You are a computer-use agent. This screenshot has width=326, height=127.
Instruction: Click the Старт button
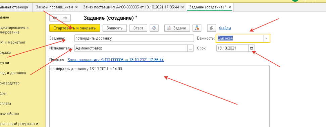[138, 28]
